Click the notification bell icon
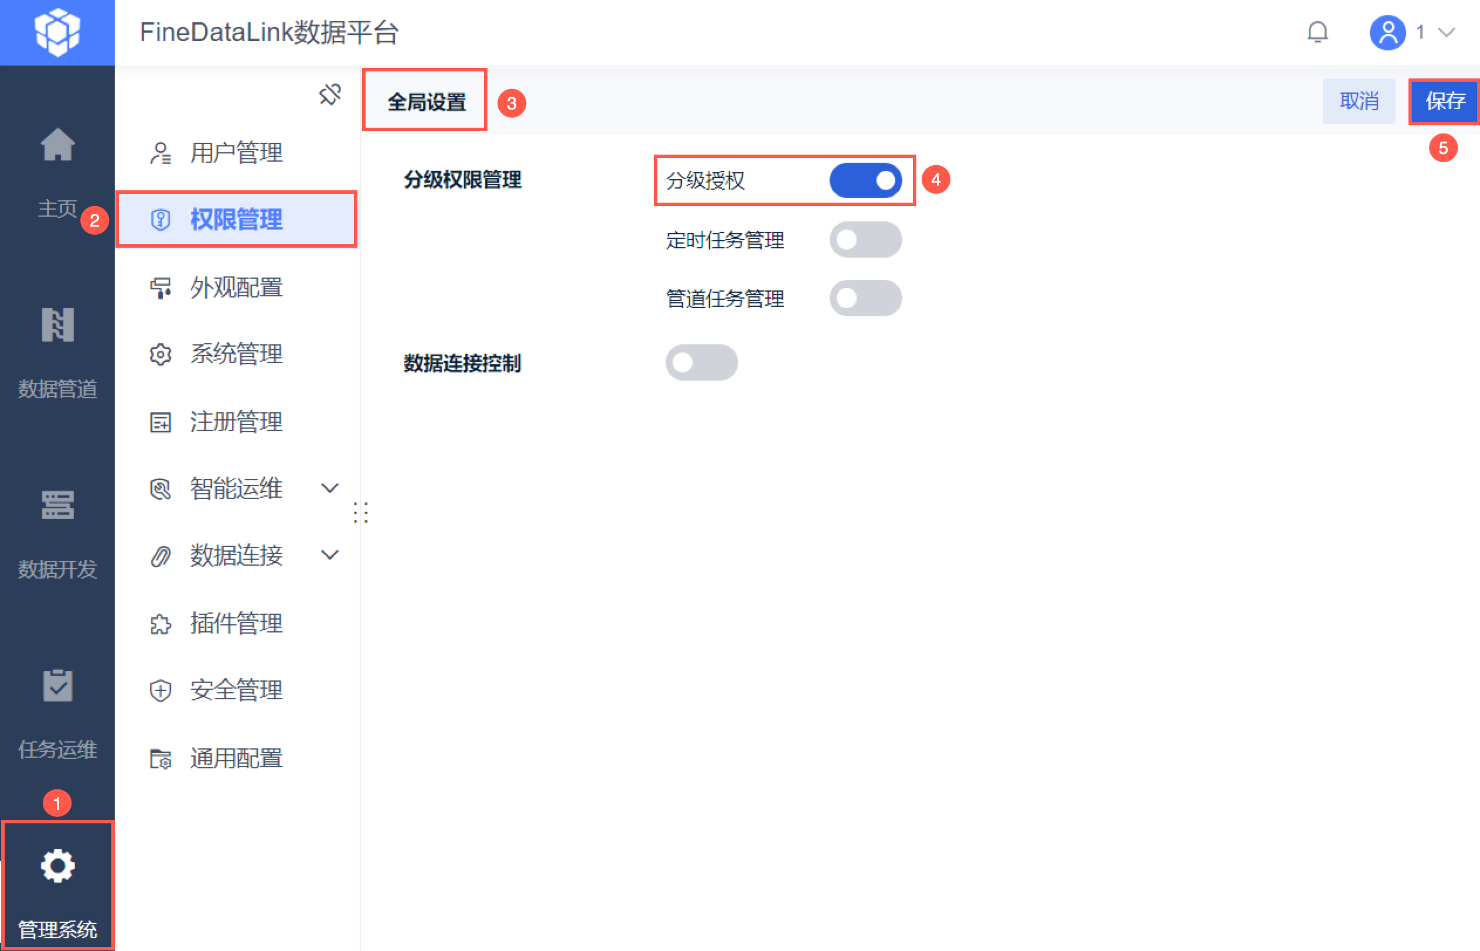Screen dimensions: 1480x951 point(1317,32)
